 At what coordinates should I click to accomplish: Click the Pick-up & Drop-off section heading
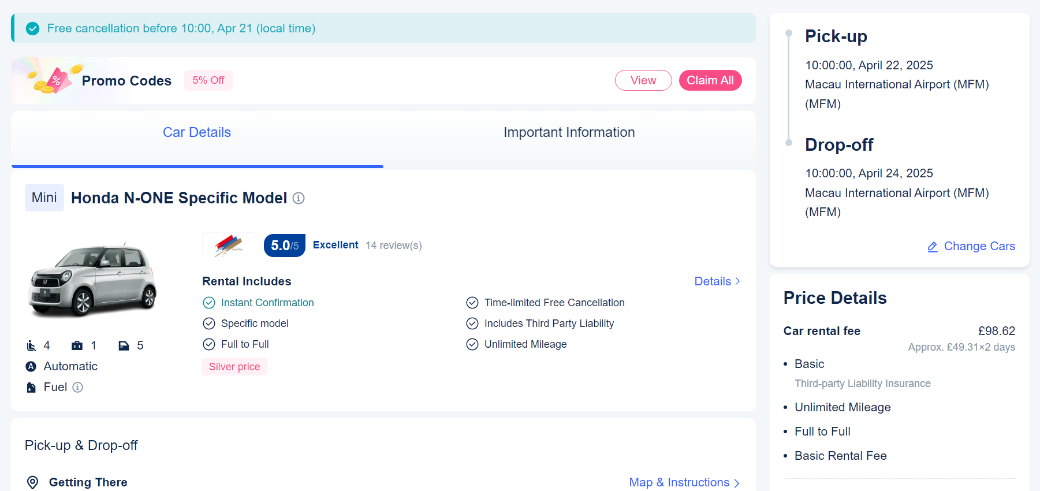81,445
